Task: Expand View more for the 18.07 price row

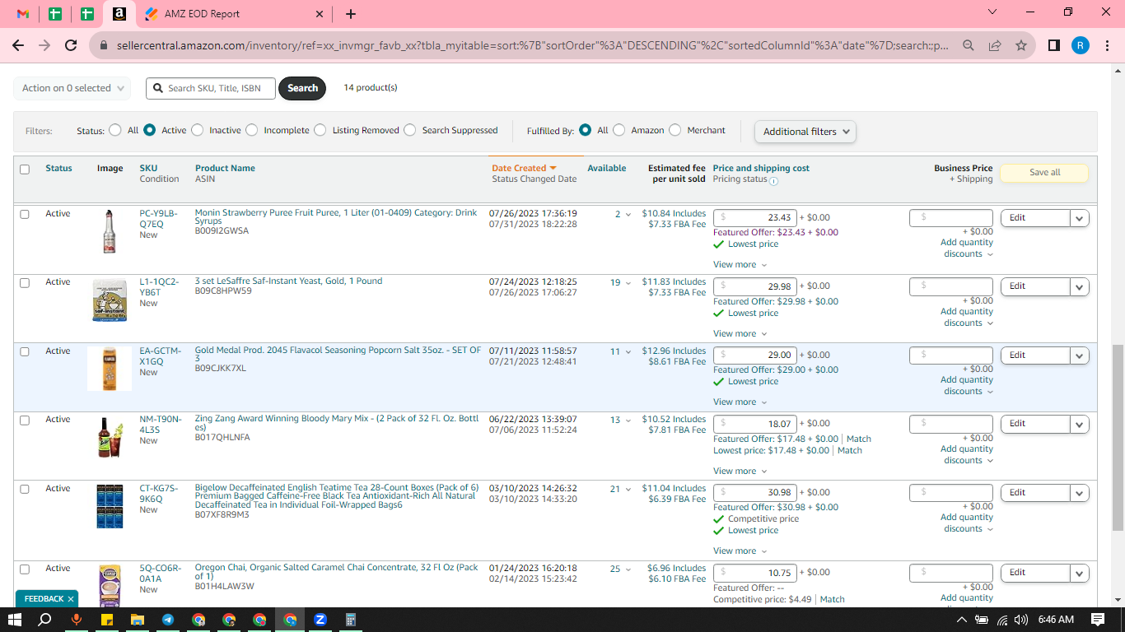Action: (740, 472)
